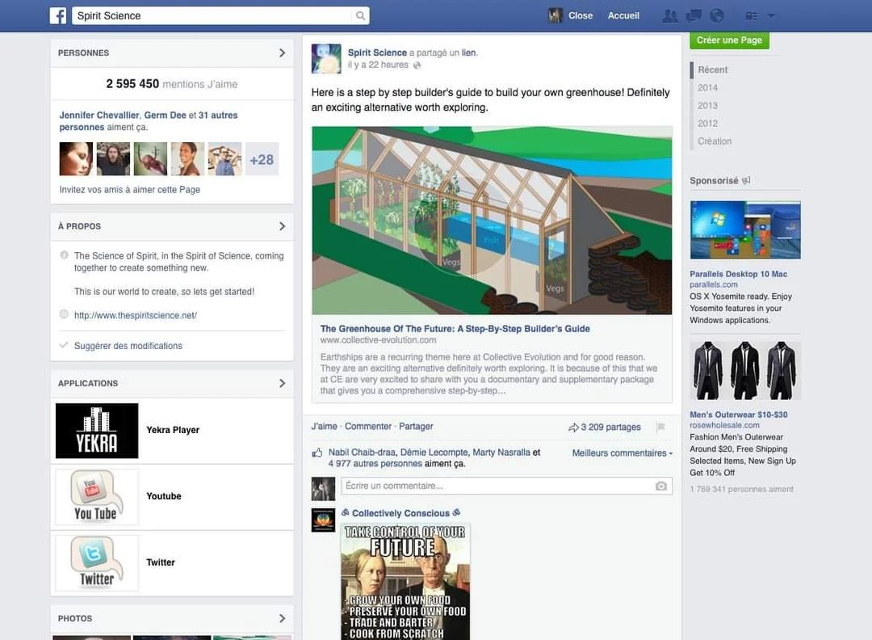
Task: Open the account menu dropdown arrow
Action: [771, 16]
